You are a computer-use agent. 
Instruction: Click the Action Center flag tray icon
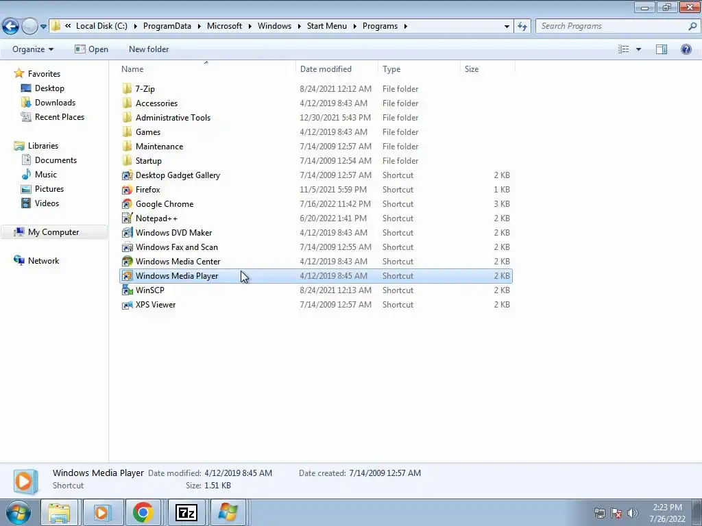coord(616,512)
